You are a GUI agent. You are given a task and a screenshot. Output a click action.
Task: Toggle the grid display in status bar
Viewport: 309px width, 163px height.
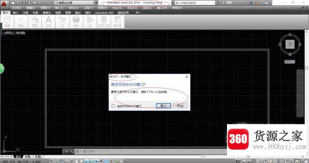(62, 161)
